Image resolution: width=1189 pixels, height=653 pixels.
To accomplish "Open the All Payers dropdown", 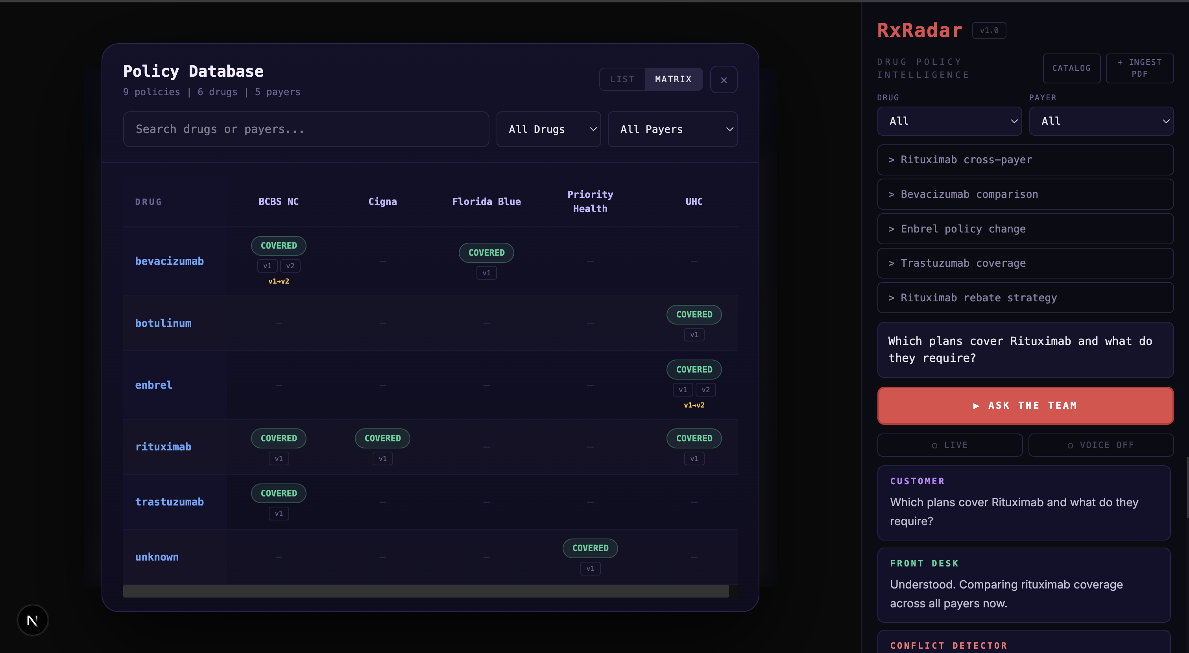I will click(x=672, y=129).
